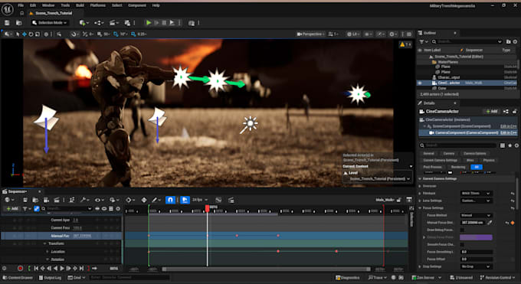Click the green Play button in main toolbar
The image size is (521, 284).
click(149, 23)
